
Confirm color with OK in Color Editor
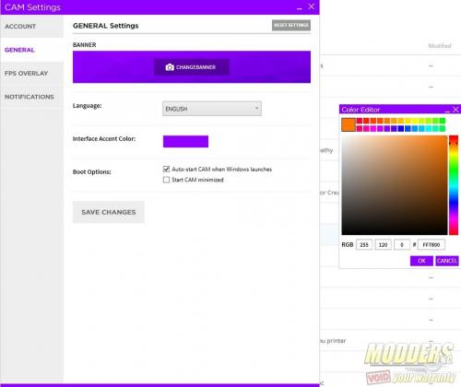click(x=421, y=261)
